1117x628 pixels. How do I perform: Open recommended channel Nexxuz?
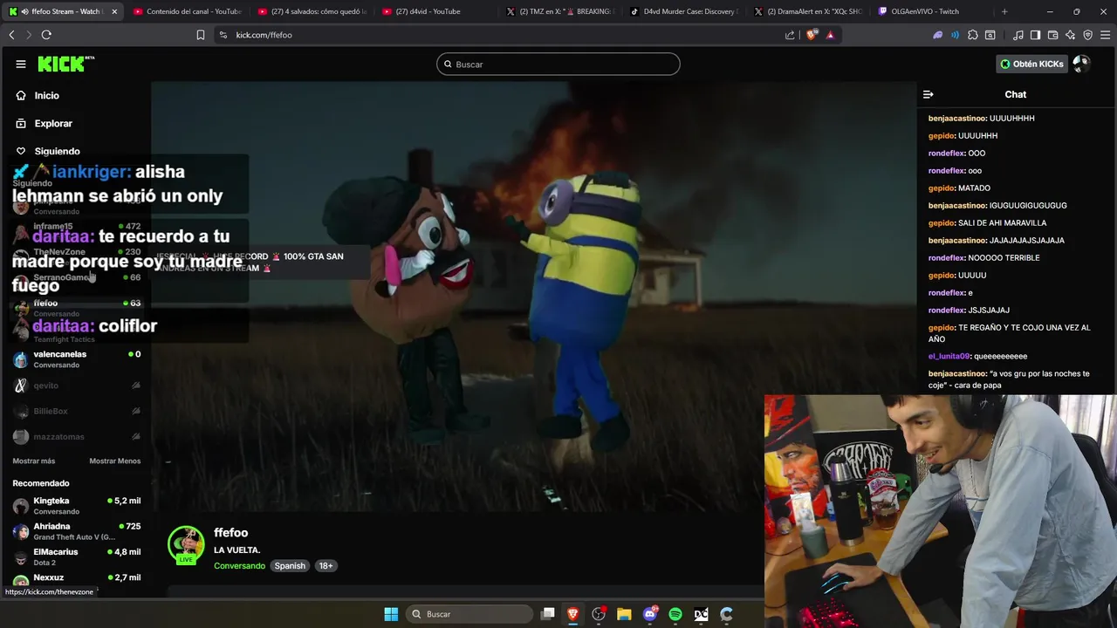click(x=77, y=578)
